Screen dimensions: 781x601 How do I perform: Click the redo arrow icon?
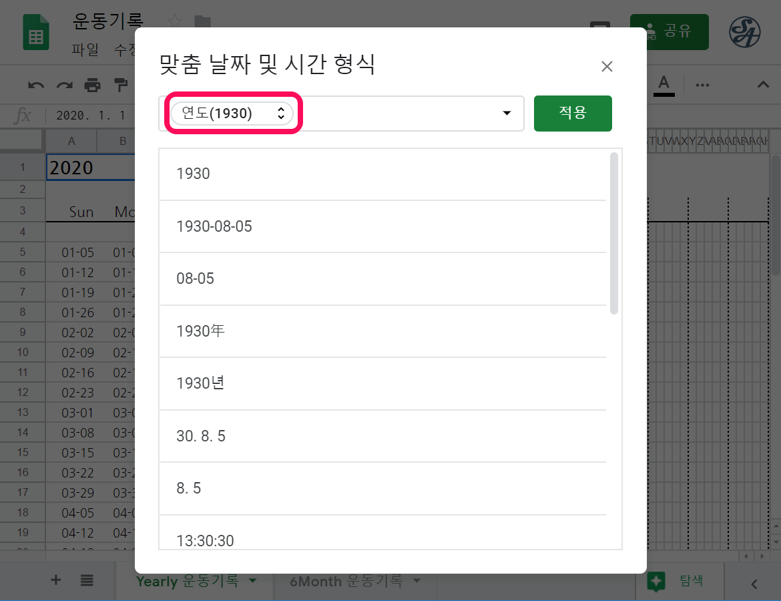pyautogui.click(x=64, y=85)
